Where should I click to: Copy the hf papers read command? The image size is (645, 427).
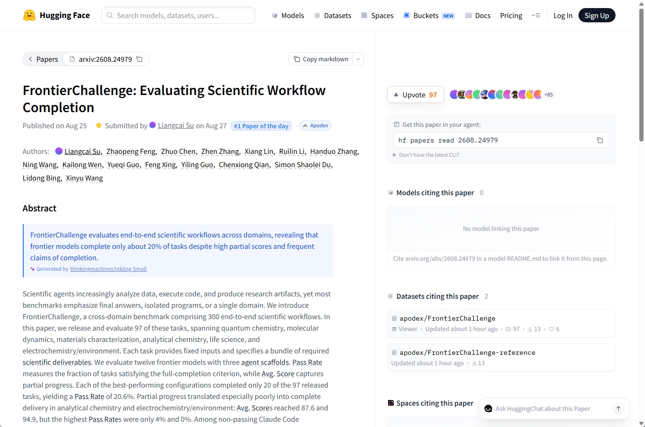(600, 140)
